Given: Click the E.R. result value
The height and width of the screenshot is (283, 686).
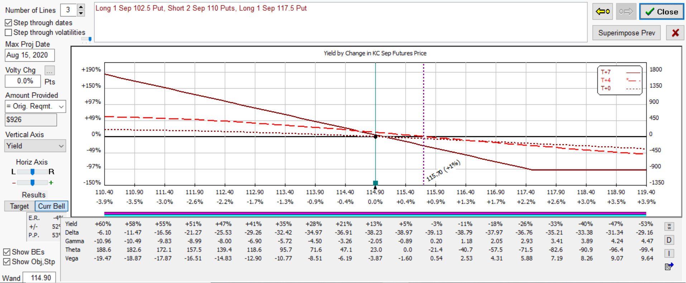Looking at the screenshot, I should (x=58, y=218).
